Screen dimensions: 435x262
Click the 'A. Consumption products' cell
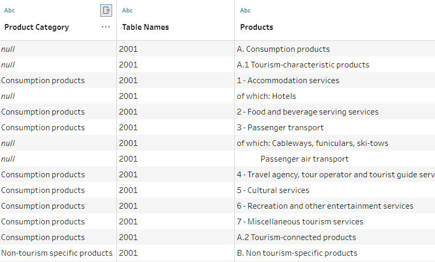click(x=283, y=49)
